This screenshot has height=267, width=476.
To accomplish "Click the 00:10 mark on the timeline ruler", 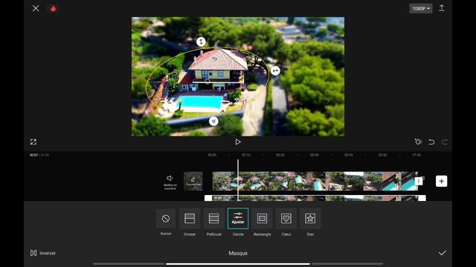I will coord(246,155).
